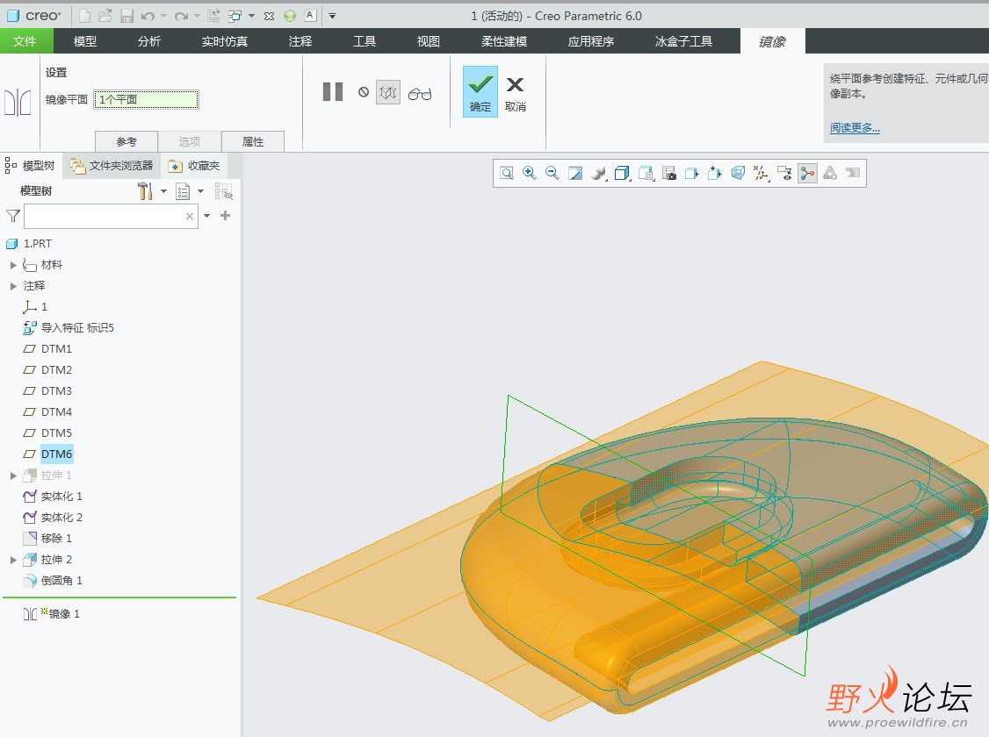Open the quick access customize dropdown
989x737 pixels.
[332, 16]
